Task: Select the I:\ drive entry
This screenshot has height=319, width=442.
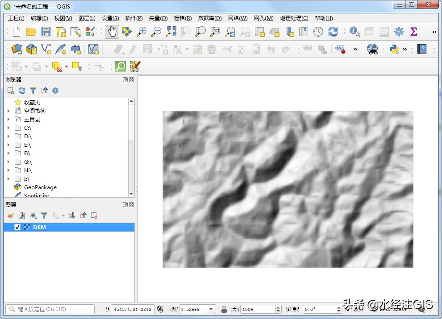Action: click(27, 178)
